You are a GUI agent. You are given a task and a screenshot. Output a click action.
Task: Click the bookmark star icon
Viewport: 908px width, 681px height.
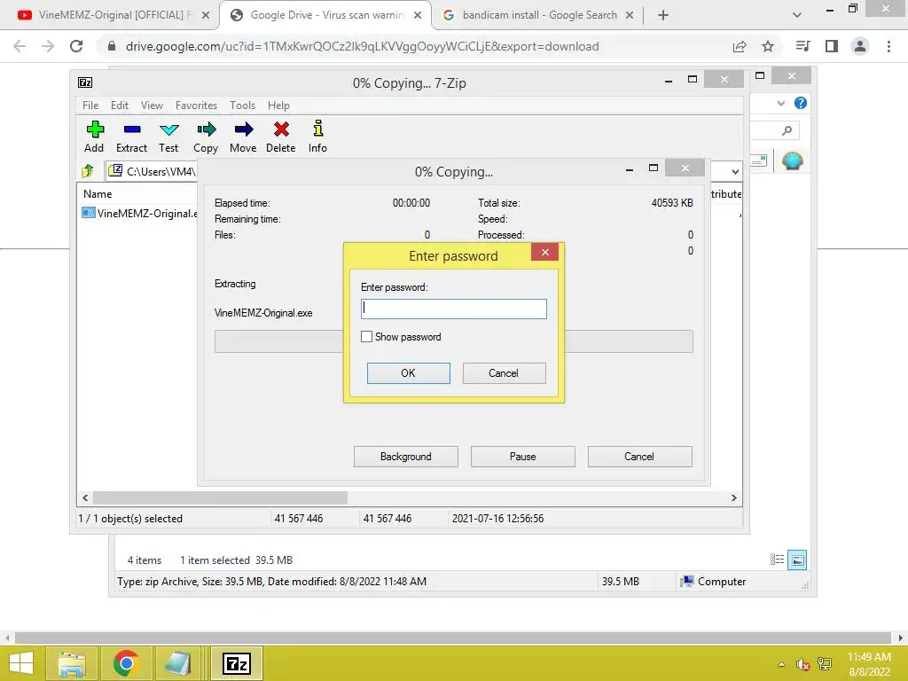(x=768, y=46)
